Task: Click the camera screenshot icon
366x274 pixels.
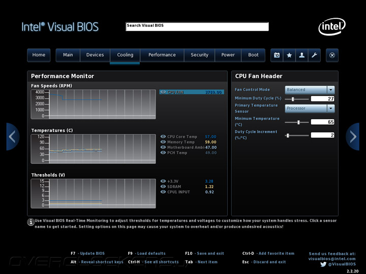Action: [277, 55]
